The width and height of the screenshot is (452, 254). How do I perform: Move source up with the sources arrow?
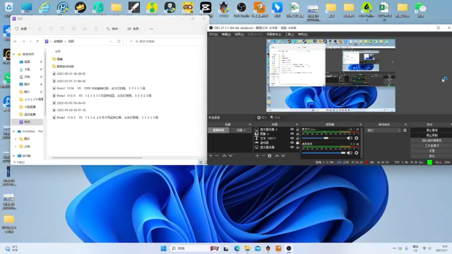click(277, 156)
